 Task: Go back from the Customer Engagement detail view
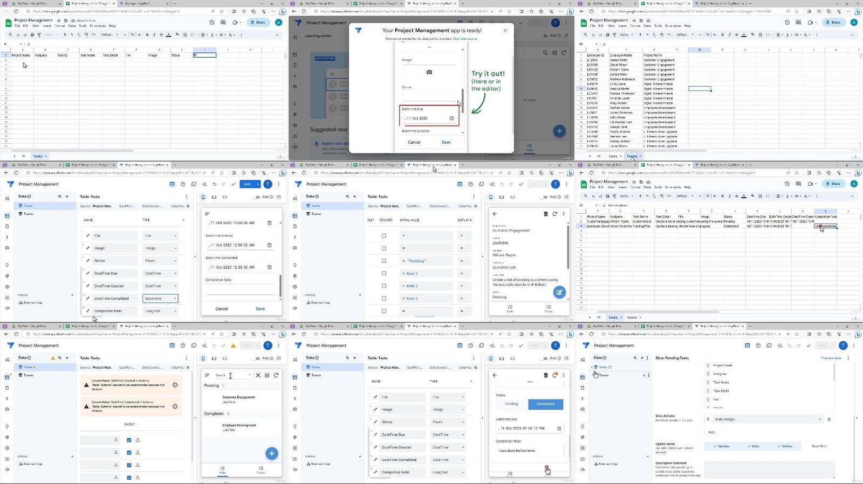tap(495, 214)
